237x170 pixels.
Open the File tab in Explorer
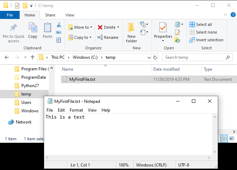click(x=10, y=15)
